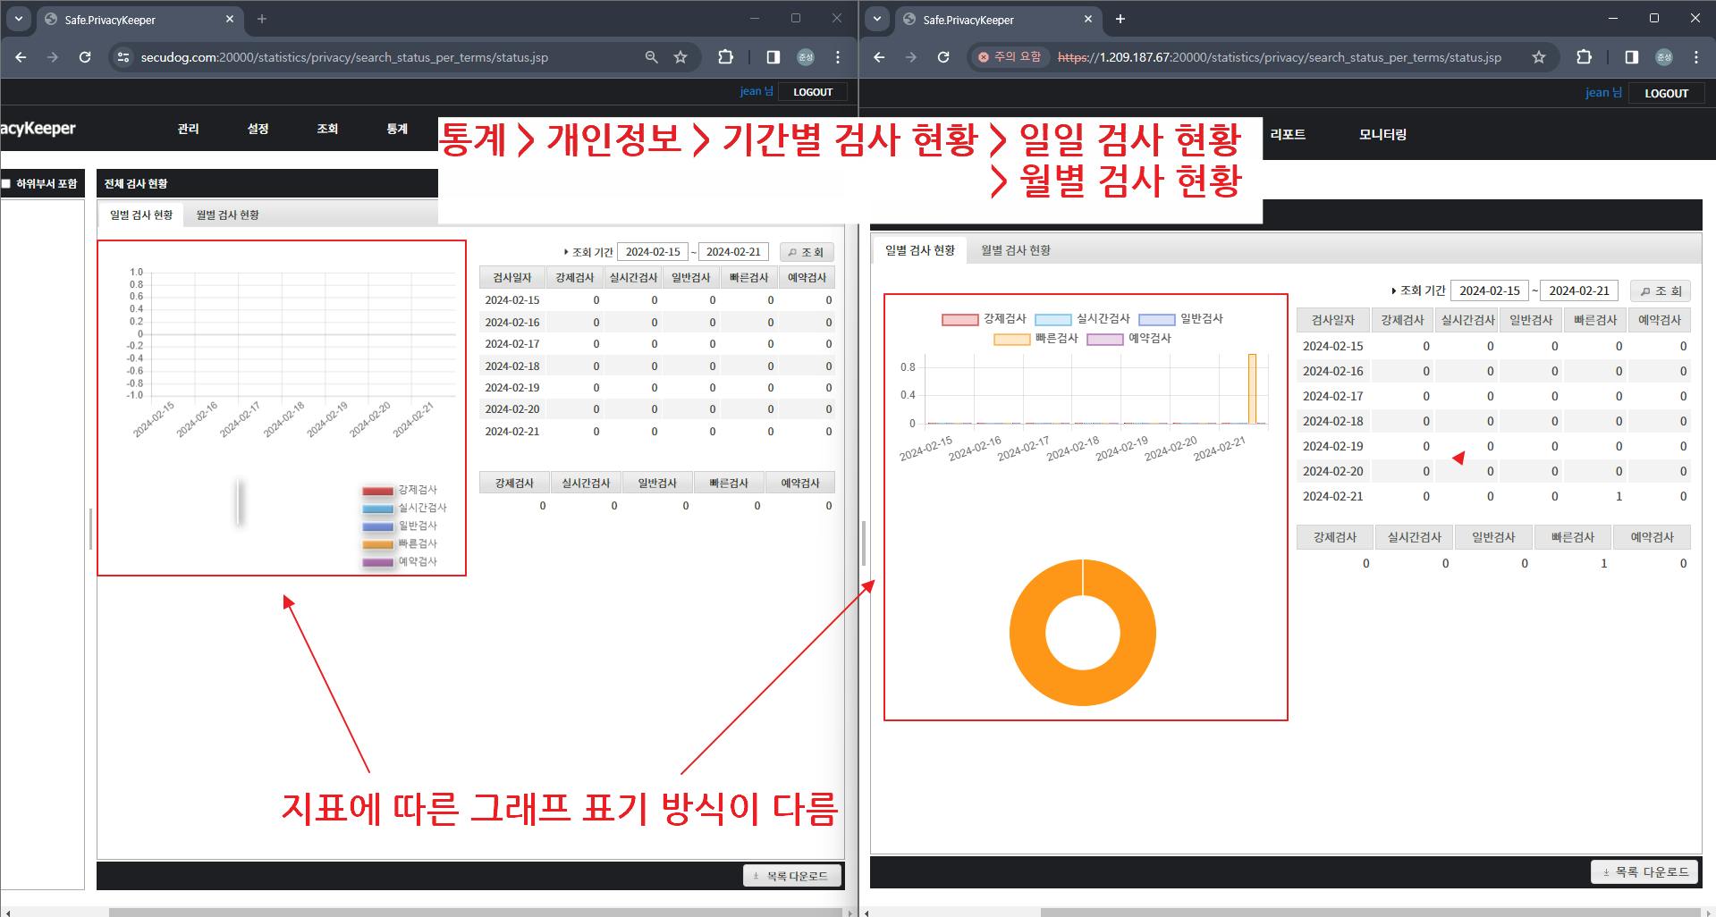Expand tab search dropdown in right window

click(877, 19)
